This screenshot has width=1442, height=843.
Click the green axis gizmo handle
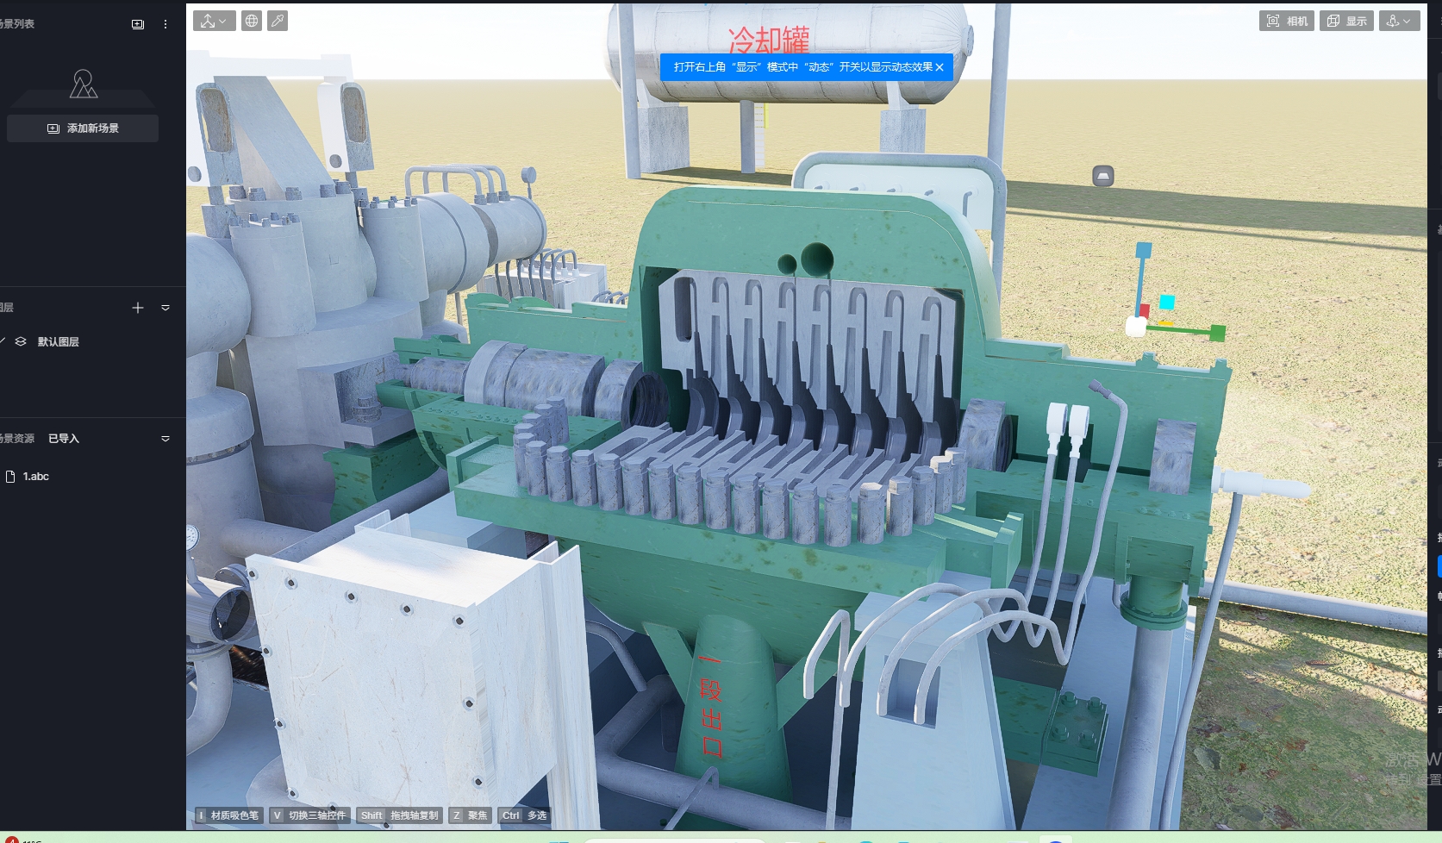click(1217, 333)
